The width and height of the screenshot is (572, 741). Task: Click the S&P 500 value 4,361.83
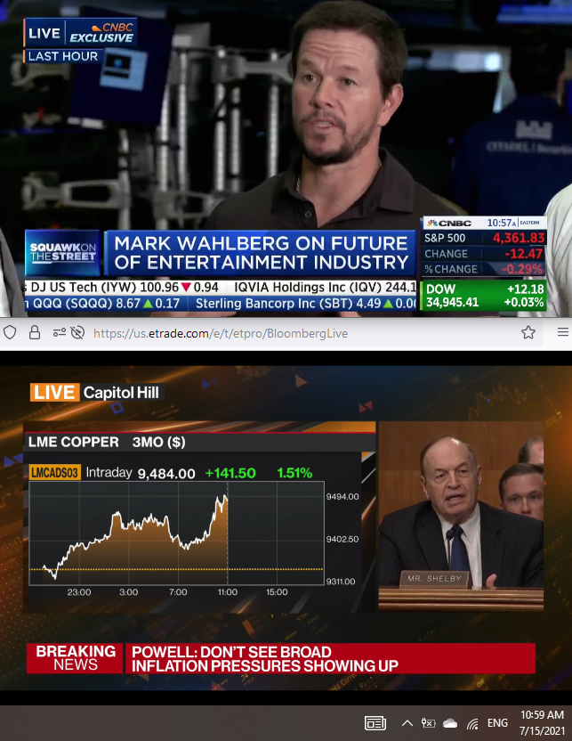click(x=519, y=238)
